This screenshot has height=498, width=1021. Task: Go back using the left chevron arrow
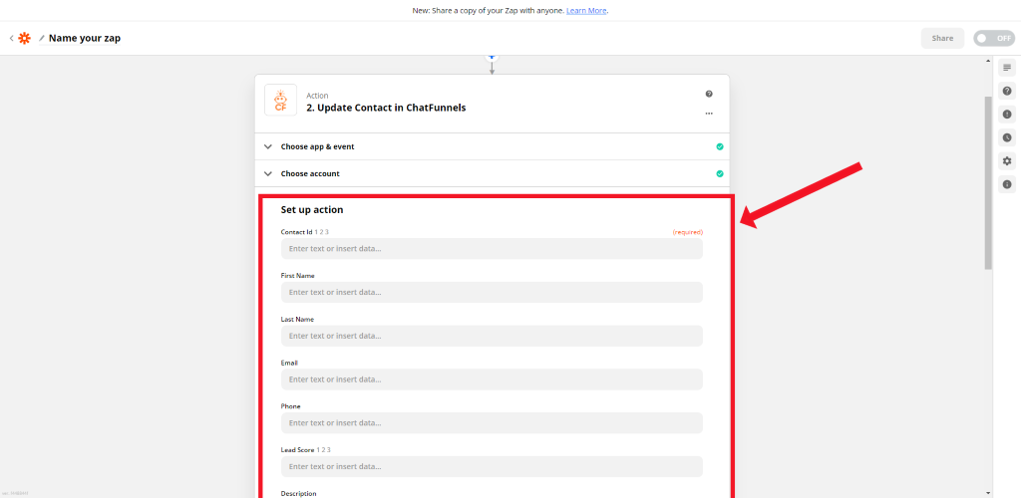tap(11, 39)
